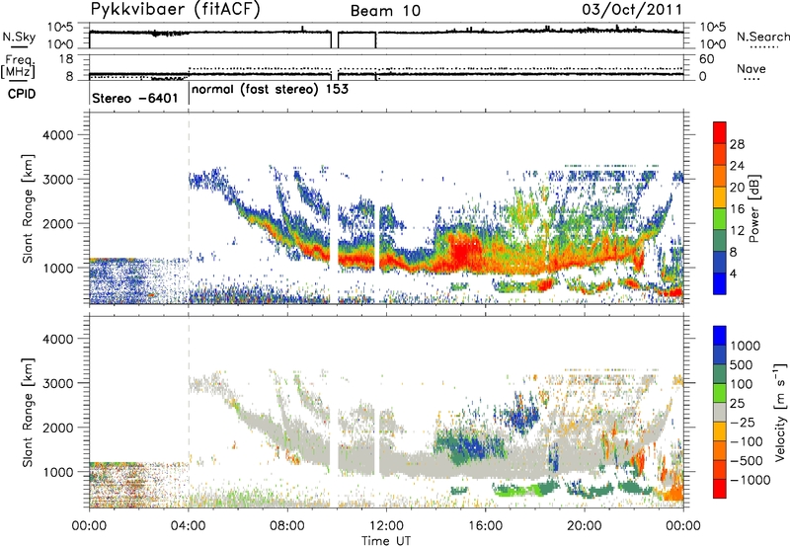Click the '3000' tick on velocity panel

[x=57, y=383]
